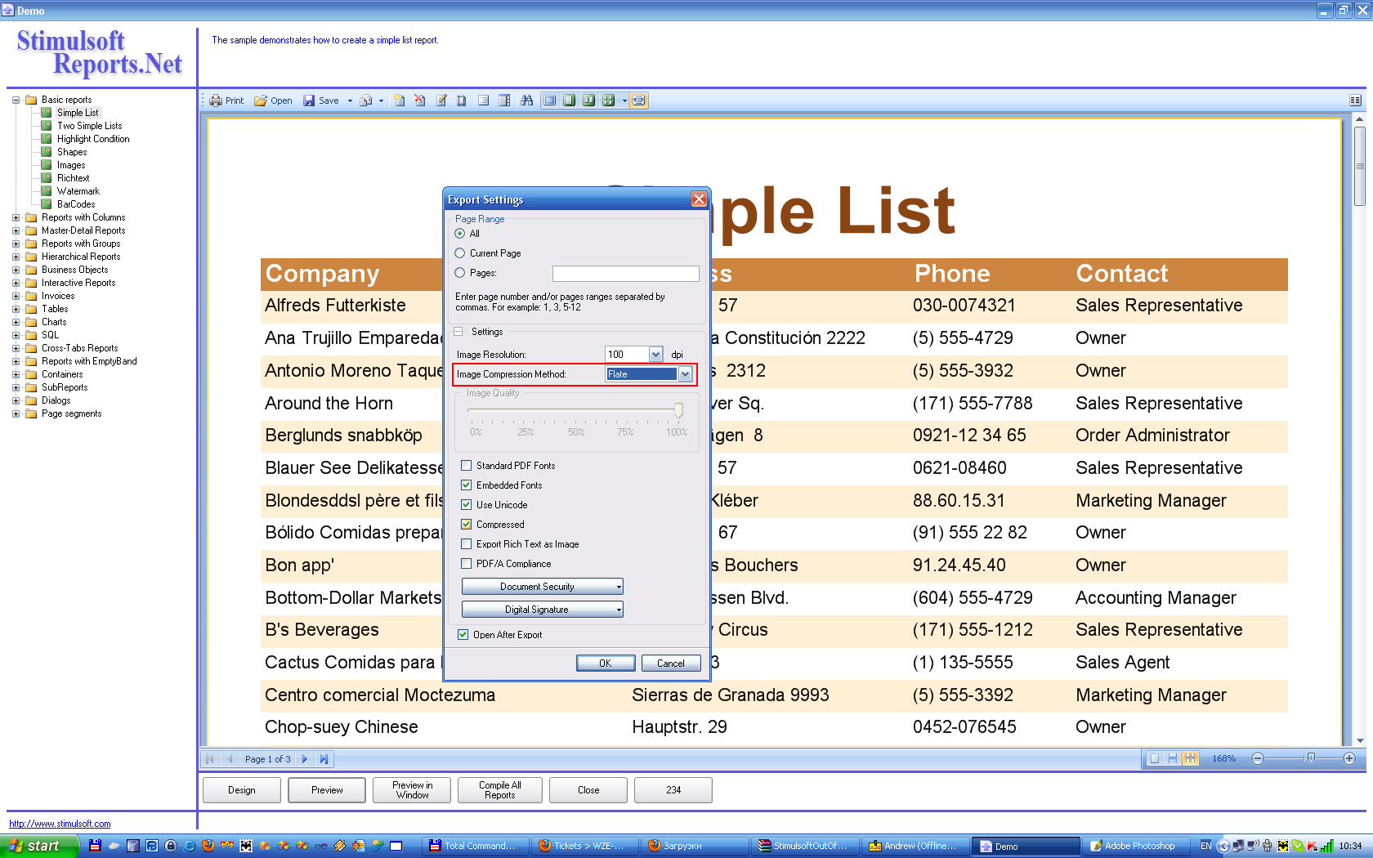The width and height of the screenshot is (1373, 858).
Task: Select the One Page view icon
Action: coord(569,101)
